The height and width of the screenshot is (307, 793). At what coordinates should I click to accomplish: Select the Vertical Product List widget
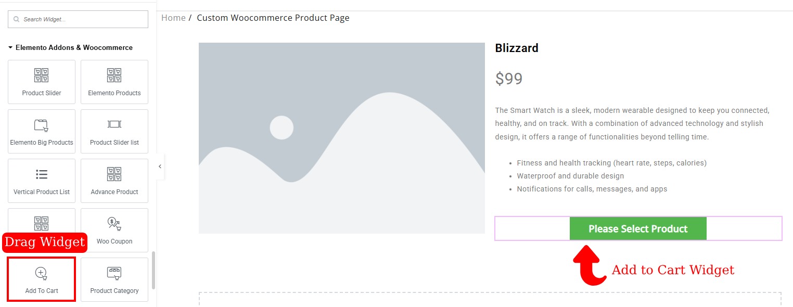click(x=42, y=181)
